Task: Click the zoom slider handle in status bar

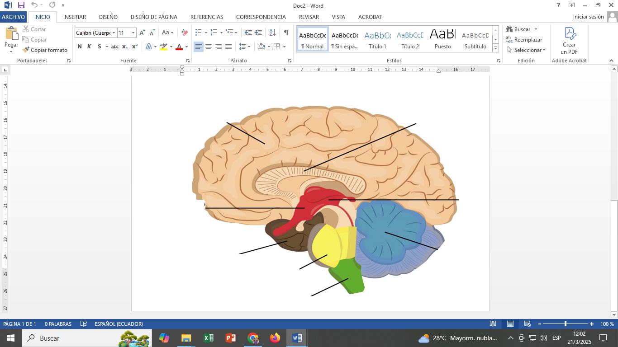Action: (566, 324)
